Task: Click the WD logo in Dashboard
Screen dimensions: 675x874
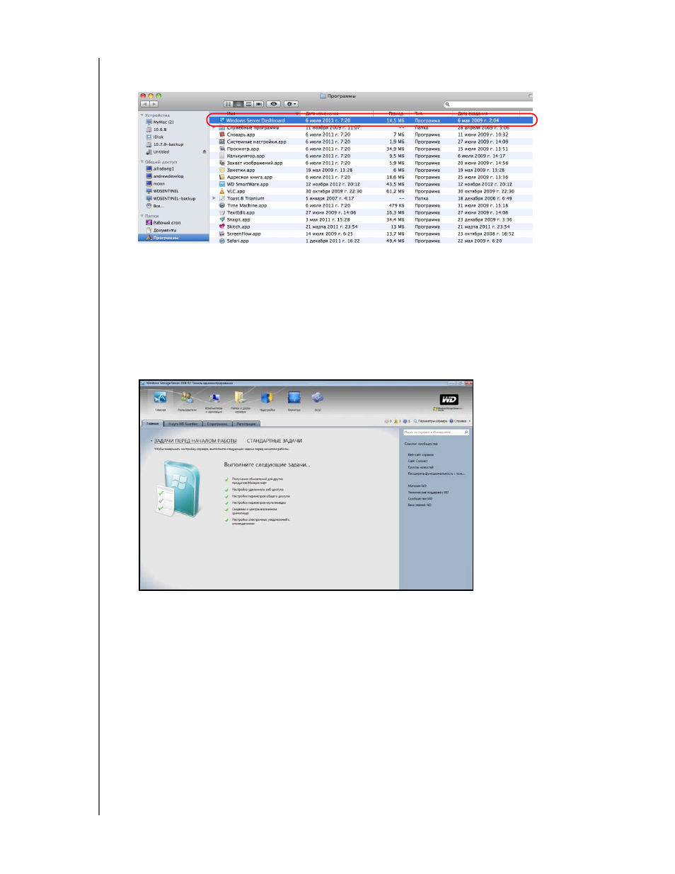Action: pos(449,399)
